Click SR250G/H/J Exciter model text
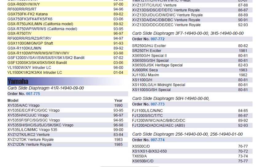Screen dimensions: 259x167 pos(149,46)
